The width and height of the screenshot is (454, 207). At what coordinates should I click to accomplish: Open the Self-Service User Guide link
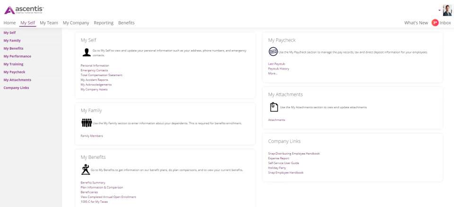(283, 163)
